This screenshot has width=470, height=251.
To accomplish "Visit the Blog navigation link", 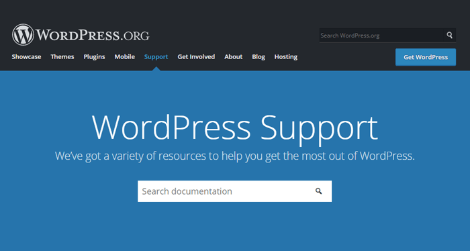I will click(x=258, y=57).
